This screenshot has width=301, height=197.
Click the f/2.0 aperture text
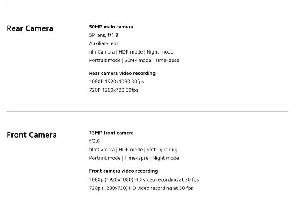pos(94,141)
